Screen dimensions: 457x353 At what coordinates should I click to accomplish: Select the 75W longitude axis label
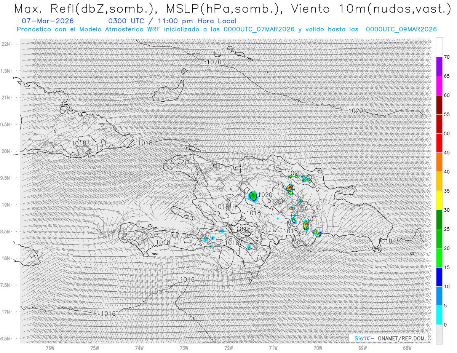(95, 348)
